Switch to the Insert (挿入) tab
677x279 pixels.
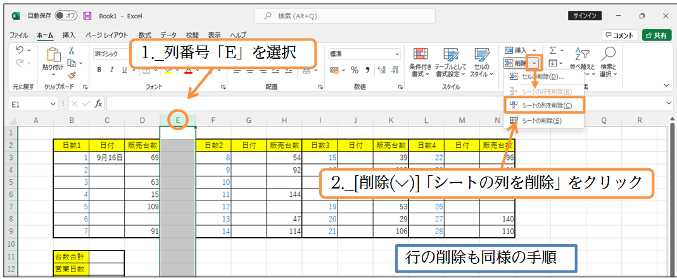(x=68, y=35)
